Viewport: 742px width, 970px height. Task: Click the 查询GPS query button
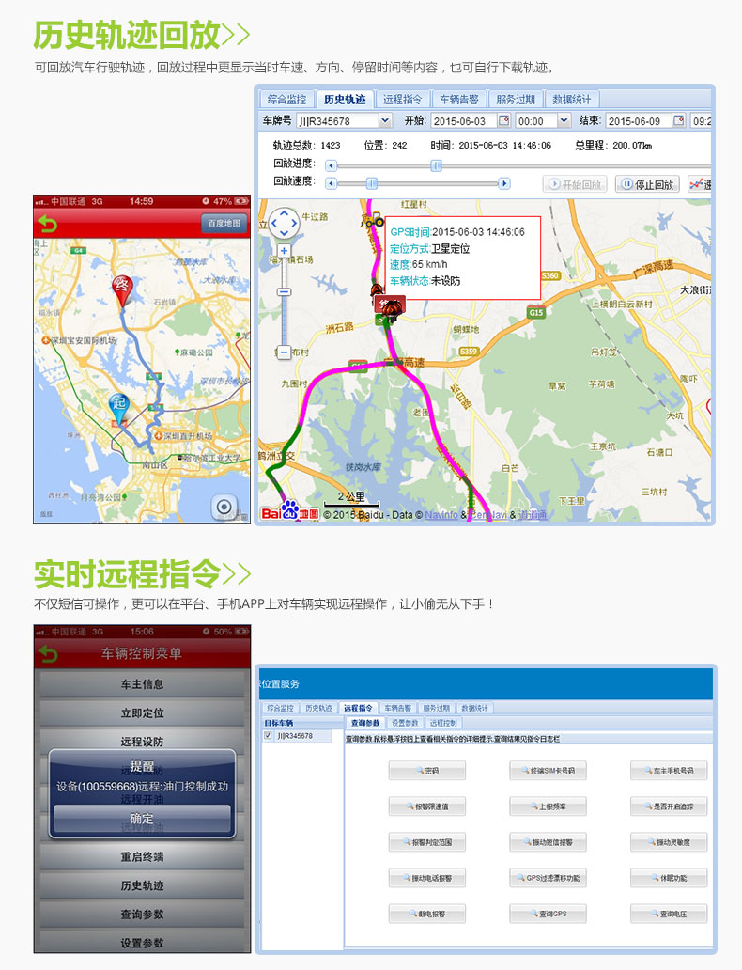[x=548, y=914]
